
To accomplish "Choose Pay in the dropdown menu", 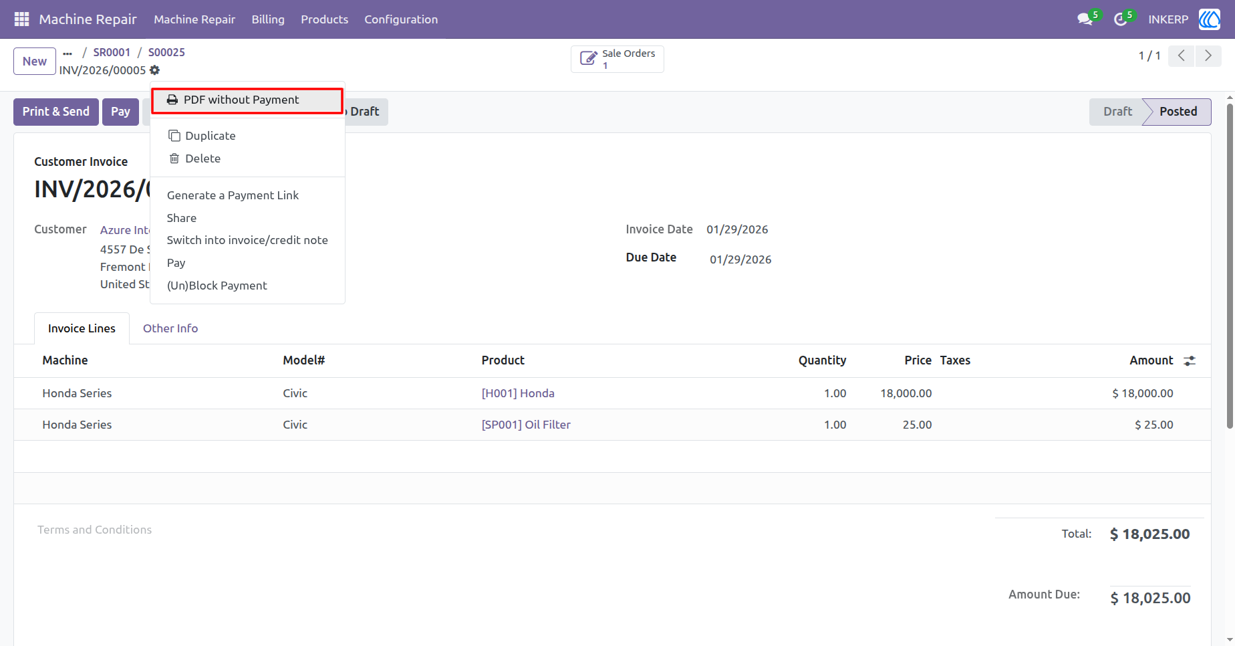I will tap(247, 263).
